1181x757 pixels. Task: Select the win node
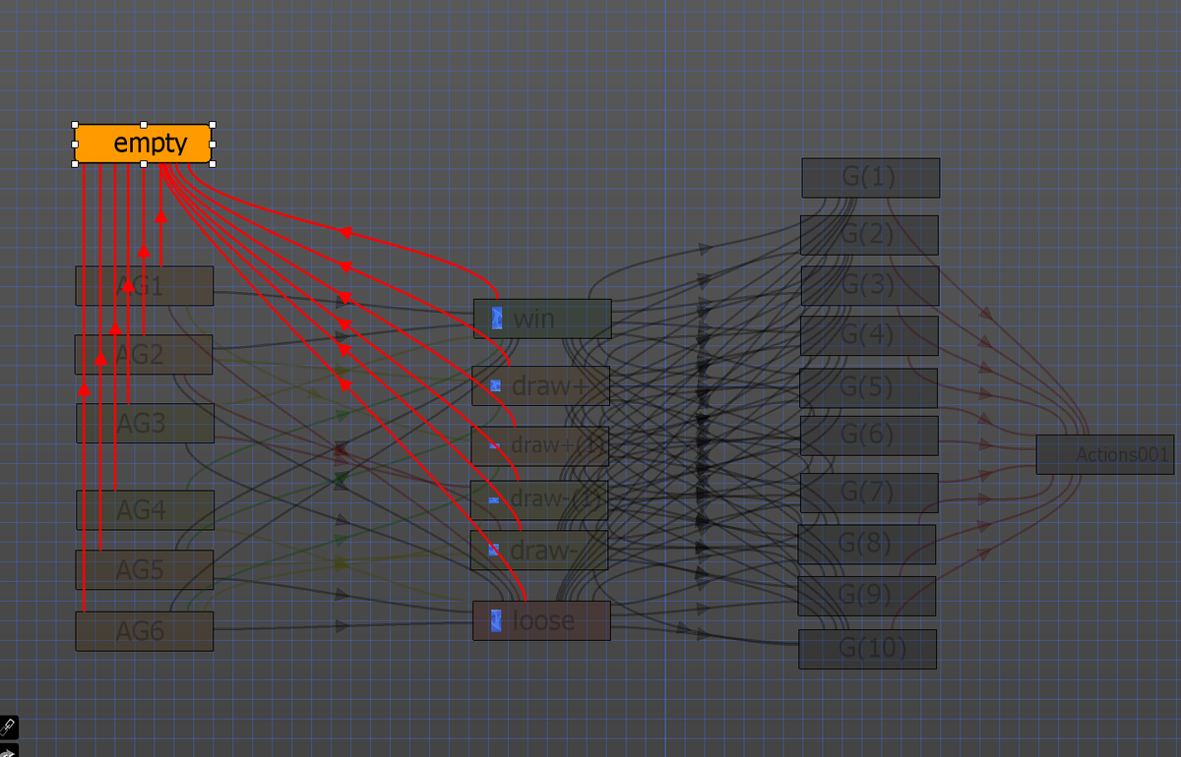(542, 319)
